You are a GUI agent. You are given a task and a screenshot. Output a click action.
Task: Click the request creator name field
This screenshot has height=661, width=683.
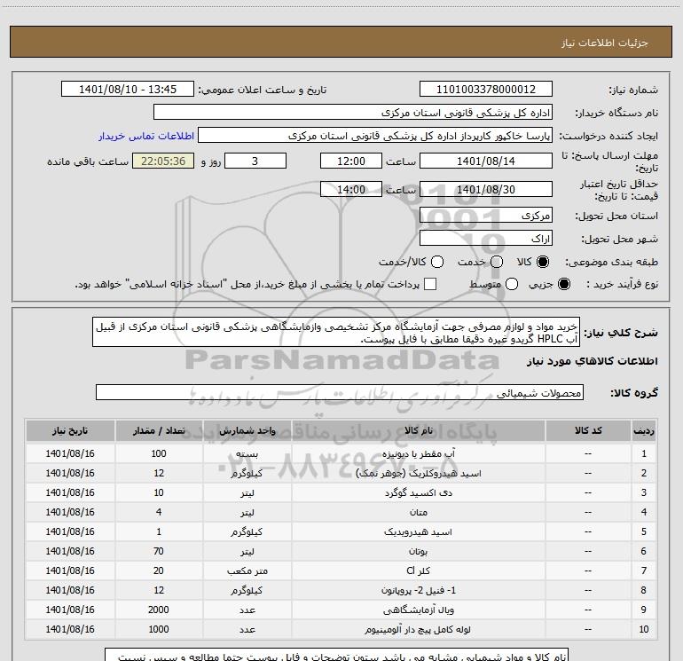coord(375,136)
